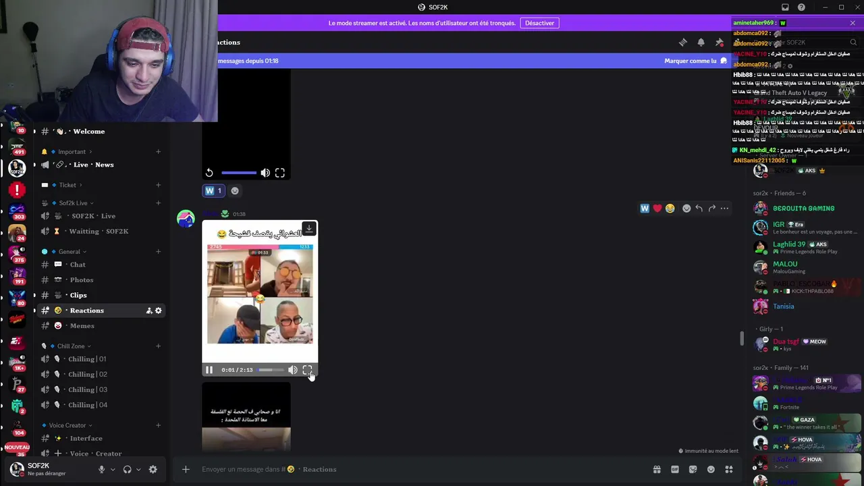The height and width of the screenshot is (486, 864).
Task: Open the apps launcher in the message bar
Action: coord(729,469)
